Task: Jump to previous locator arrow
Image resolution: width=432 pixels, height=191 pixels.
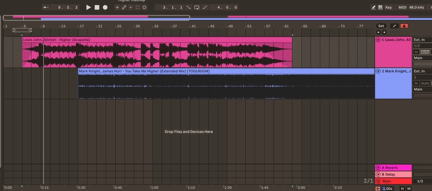Action: (x=379, y=32)
